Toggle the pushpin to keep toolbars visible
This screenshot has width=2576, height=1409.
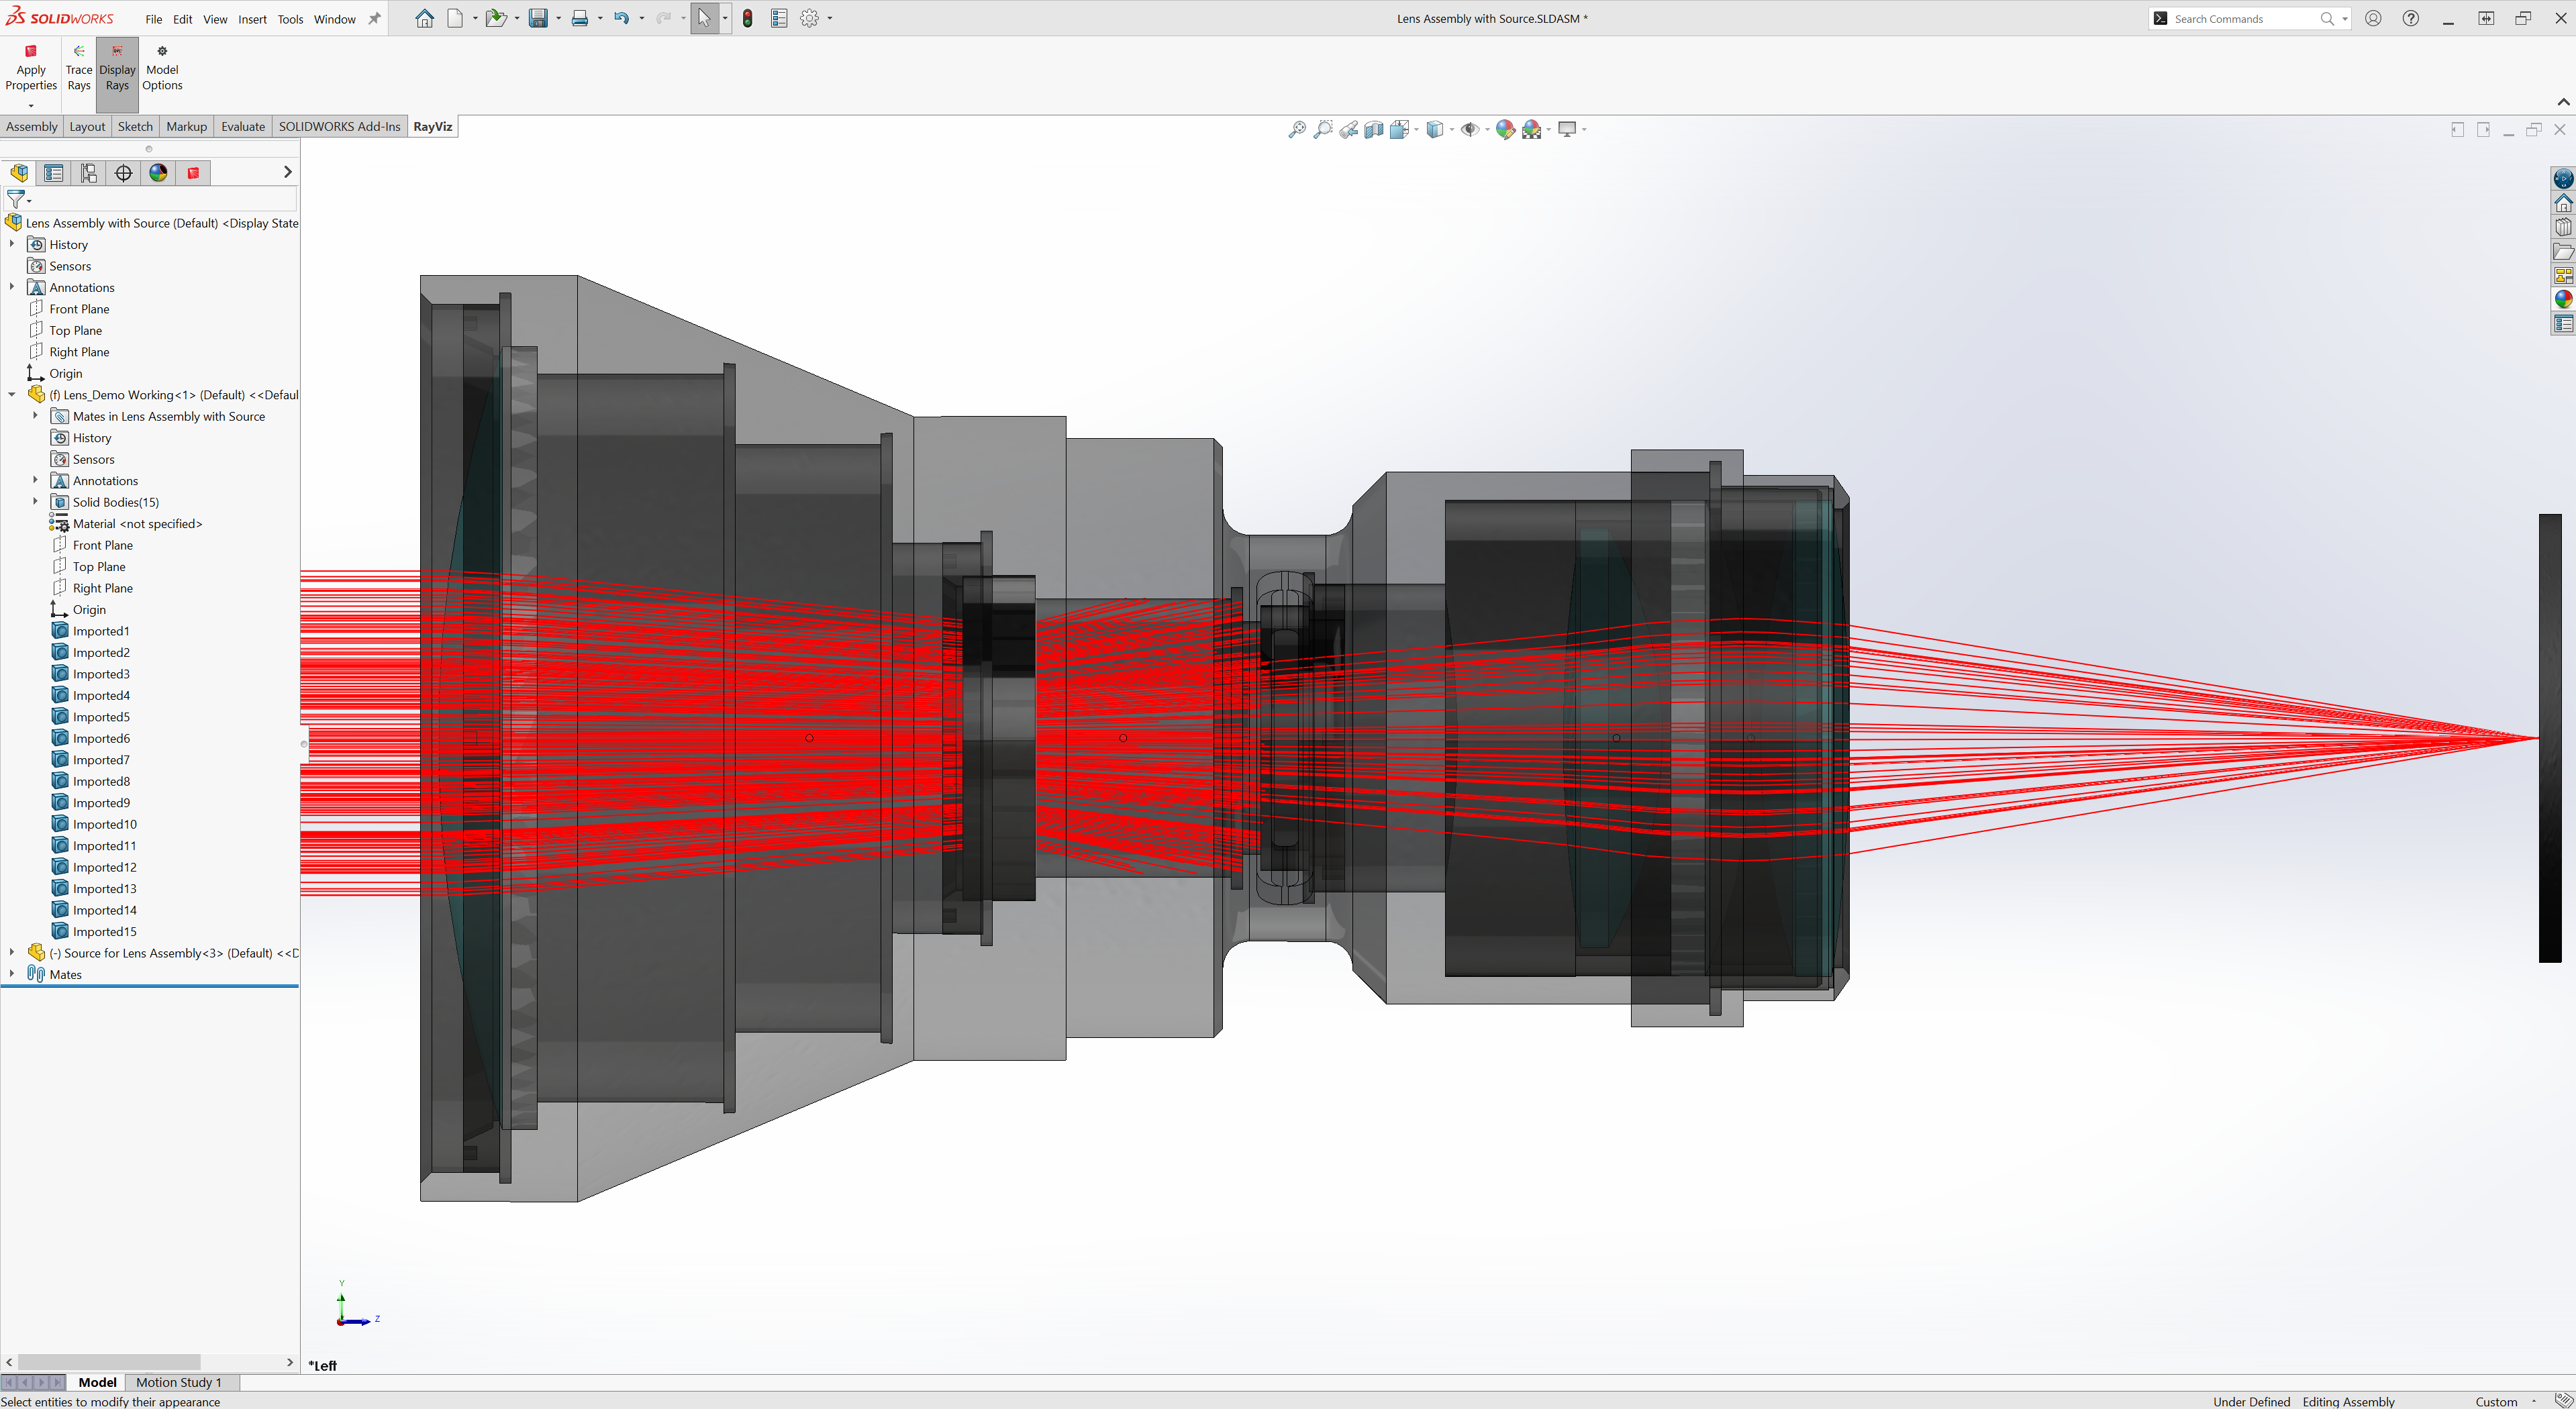(x=374, y=18)
